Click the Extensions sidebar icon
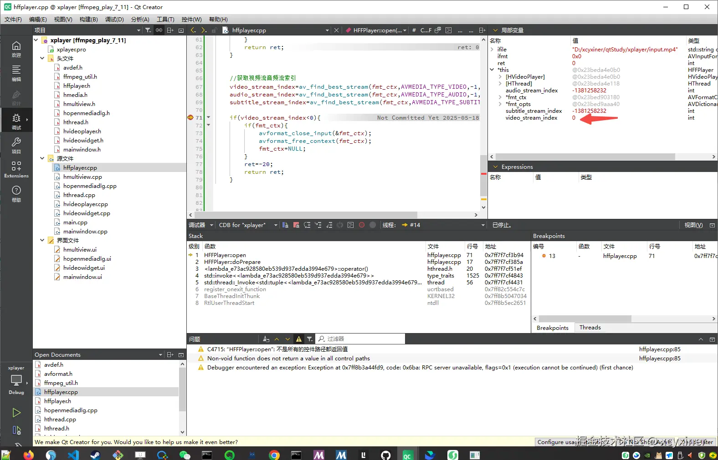The image size is (718, 460). pos(16,169)
